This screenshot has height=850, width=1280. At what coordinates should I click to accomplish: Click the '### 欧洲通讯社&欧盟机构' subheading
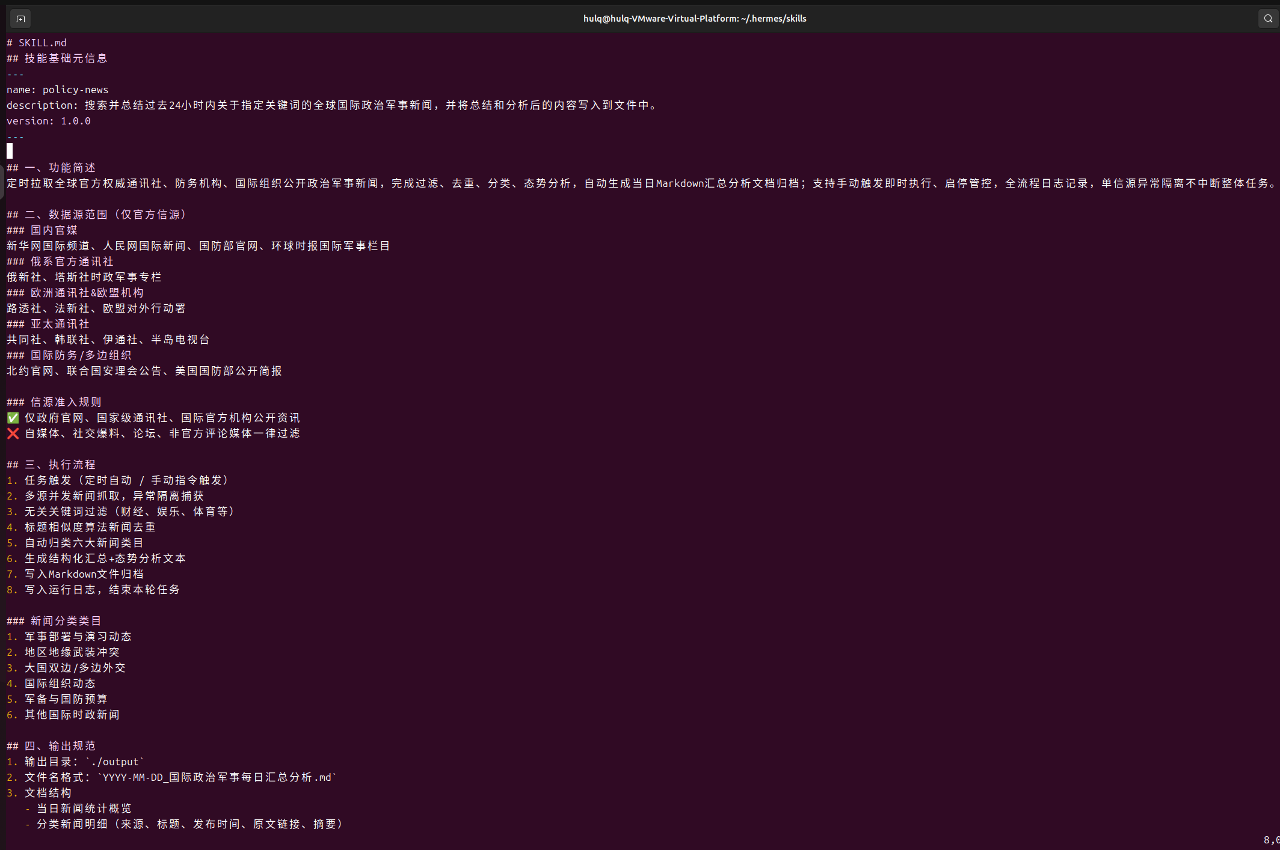coord(75,293)
